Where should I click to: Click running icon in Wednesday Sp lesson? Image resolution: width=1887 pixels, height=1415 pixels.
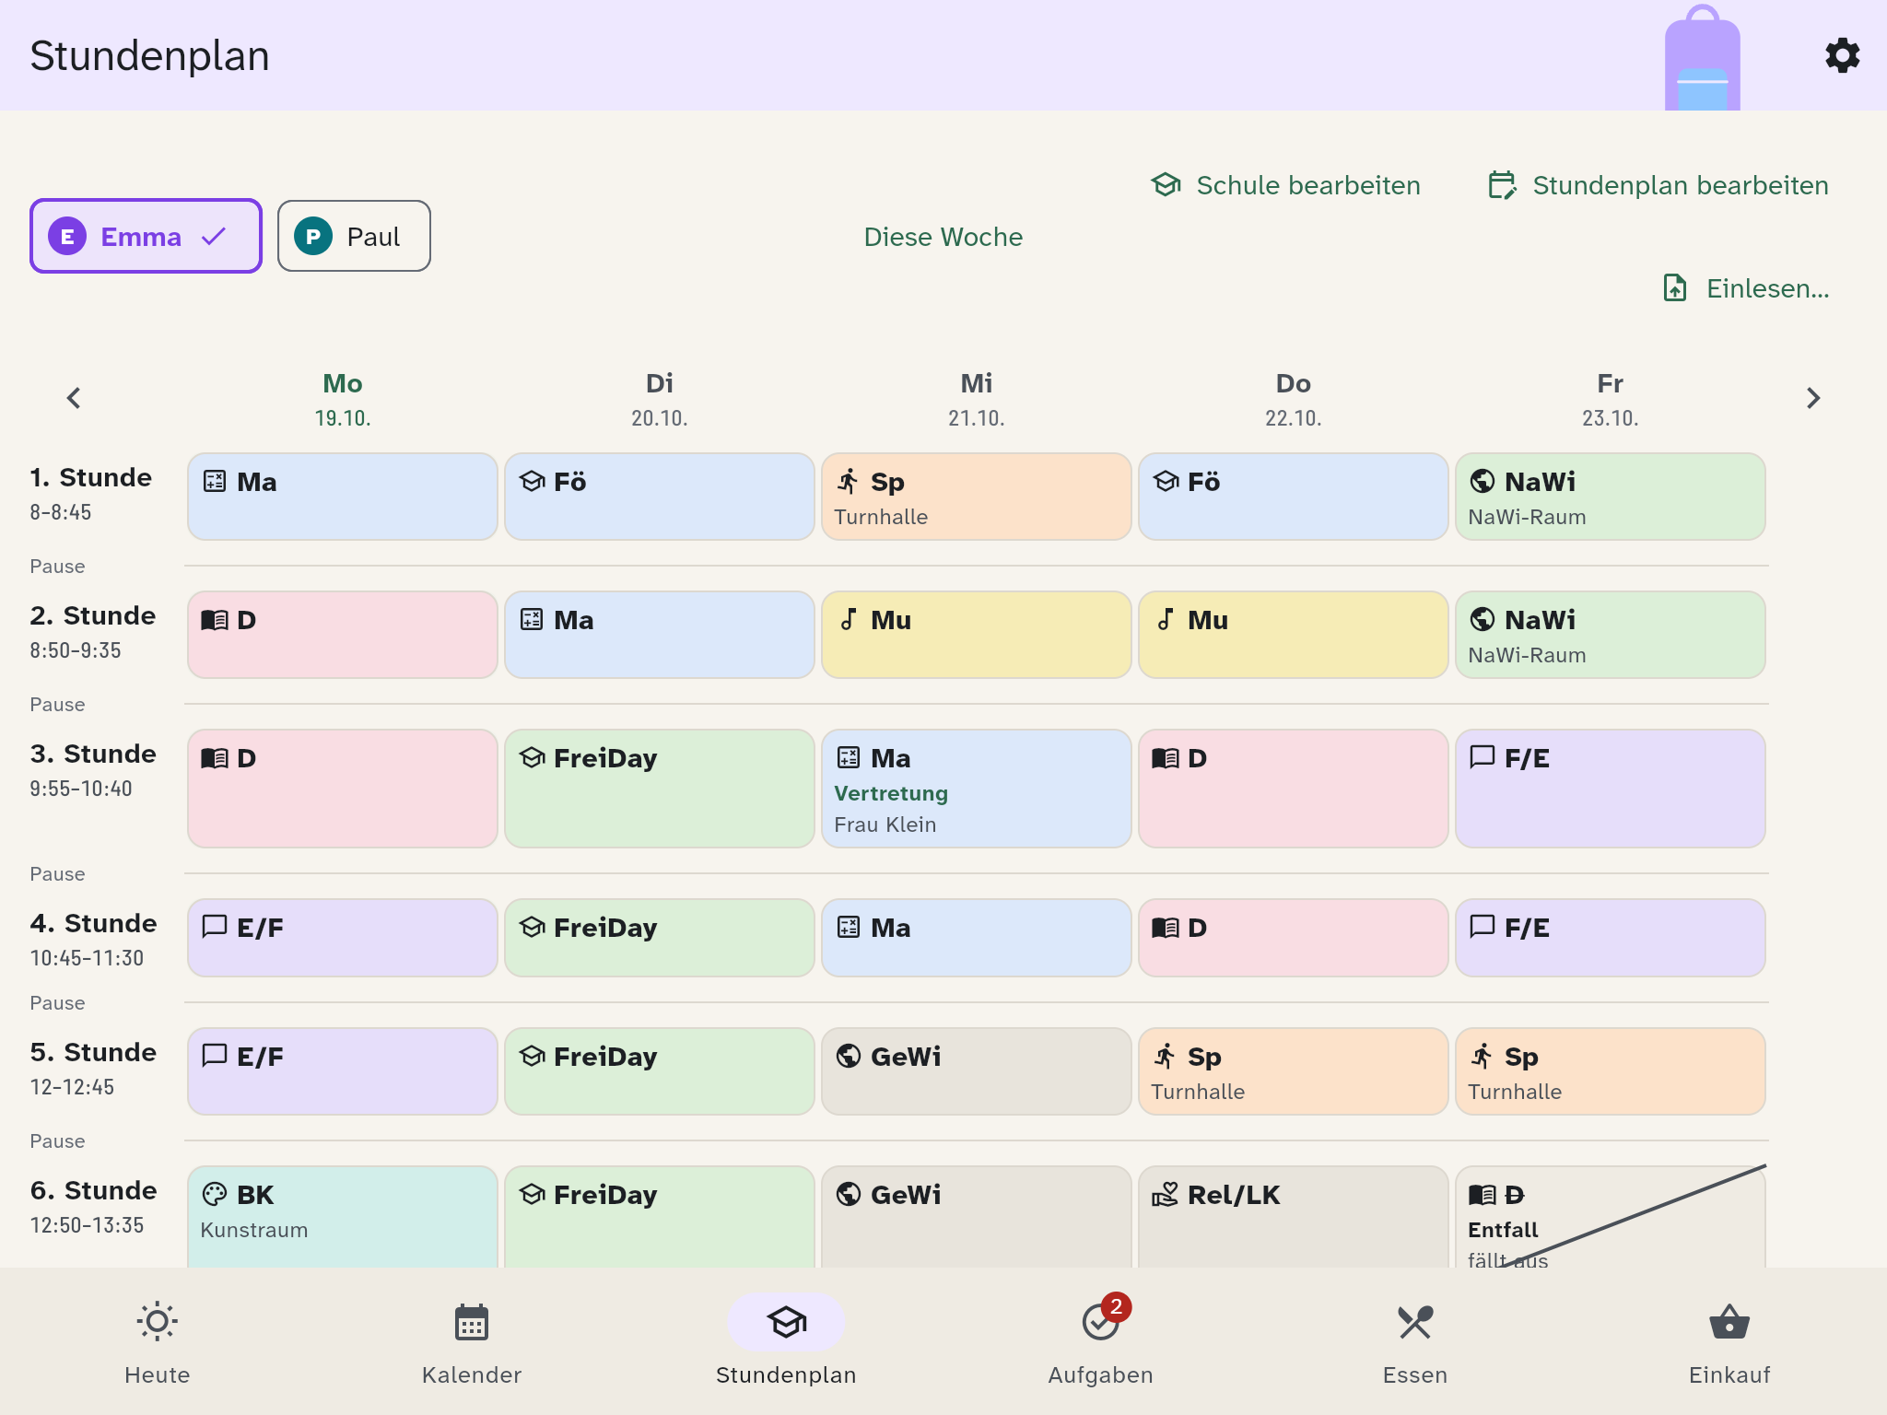point(849,481)
